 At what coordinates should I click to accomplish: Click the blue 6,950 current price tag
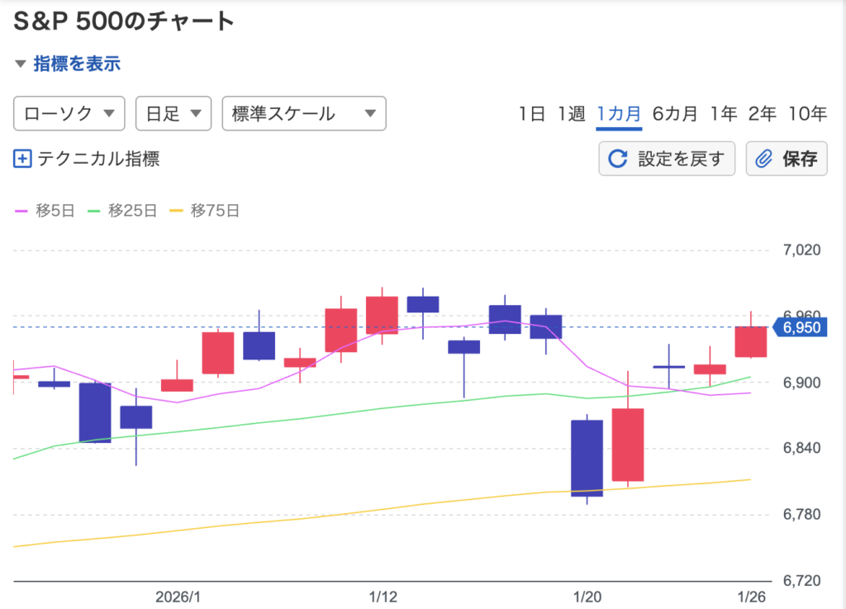click(x=799, y=328)
